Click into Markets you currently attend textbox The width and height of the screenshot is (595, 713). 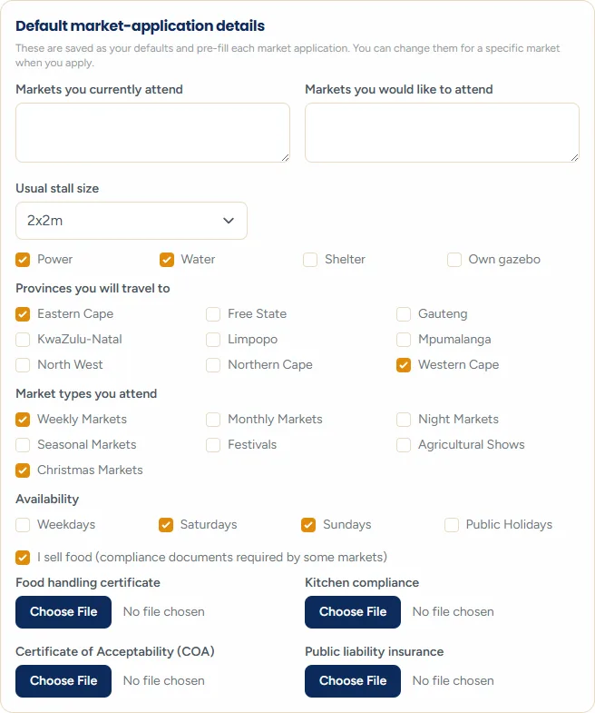[152, 133]
